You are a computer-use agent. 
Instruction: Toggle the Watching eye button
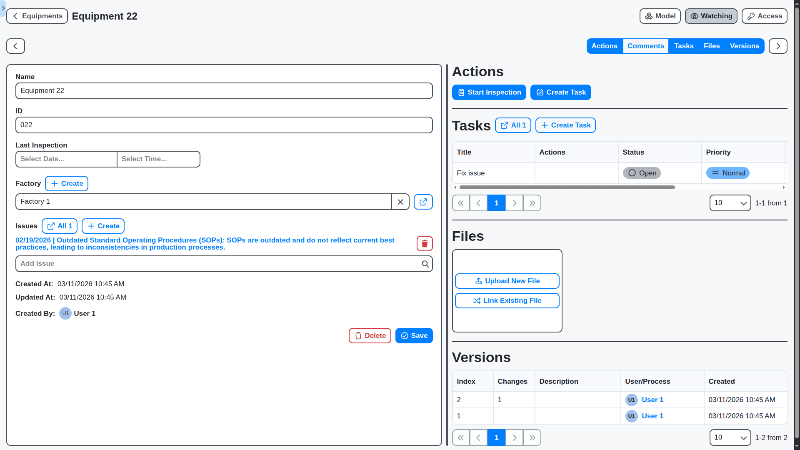711,16
